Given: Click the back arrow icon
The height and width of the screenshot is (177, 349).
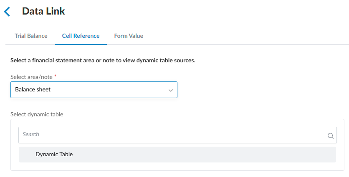Looking at the screenshot, I should (7, 12).
